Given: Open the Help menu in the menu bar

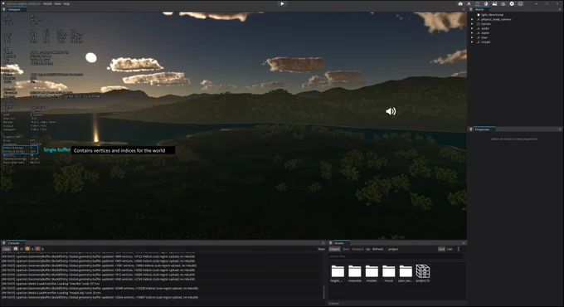Looking at the screenshot, I should click(x=66, y=3).
